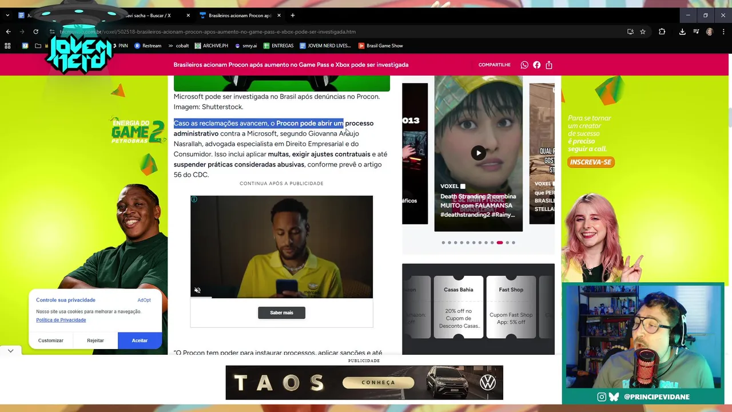
Task: Open the ad info icon on the video
Action: point(194,199)
